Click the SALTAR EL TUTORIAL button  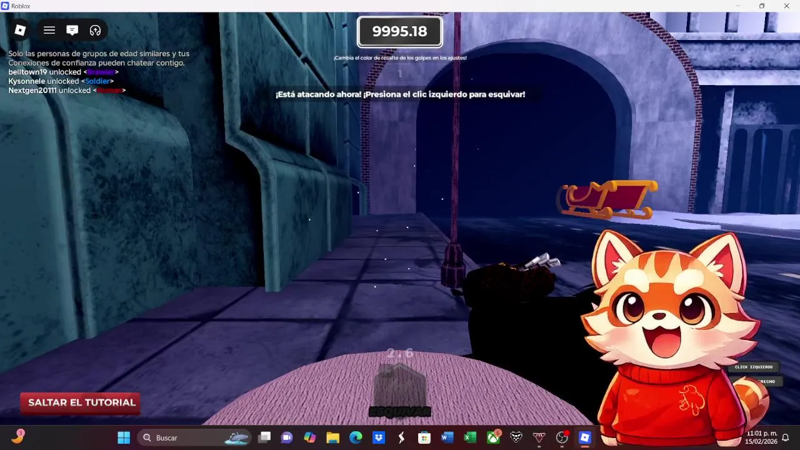coord(80,402)
